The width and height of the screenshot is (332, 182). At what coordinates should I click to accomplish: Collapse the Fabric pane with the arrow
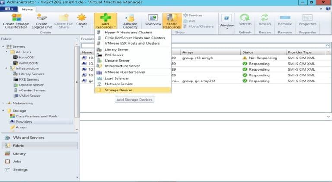point(77,39)
